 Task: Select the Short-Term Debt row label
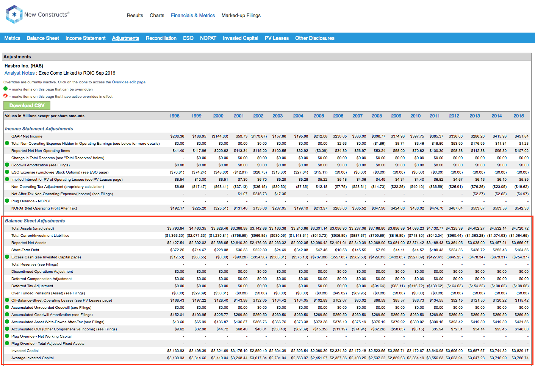point(25,250)
